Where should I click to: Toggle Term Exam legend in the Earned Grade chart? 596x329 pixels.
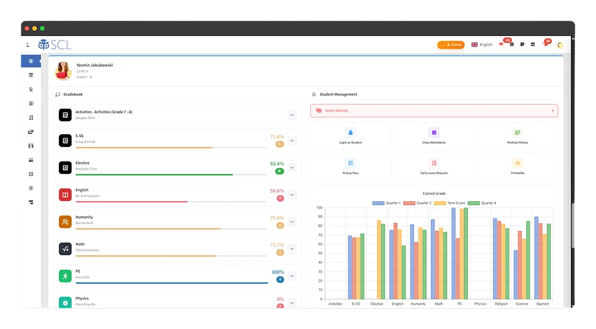(450, 203)
